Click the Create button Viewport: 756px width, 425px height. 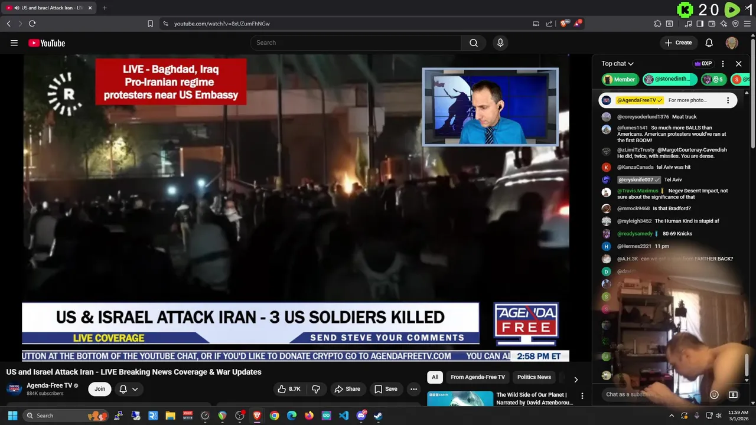pyautogui.click(x=678, y=42)
